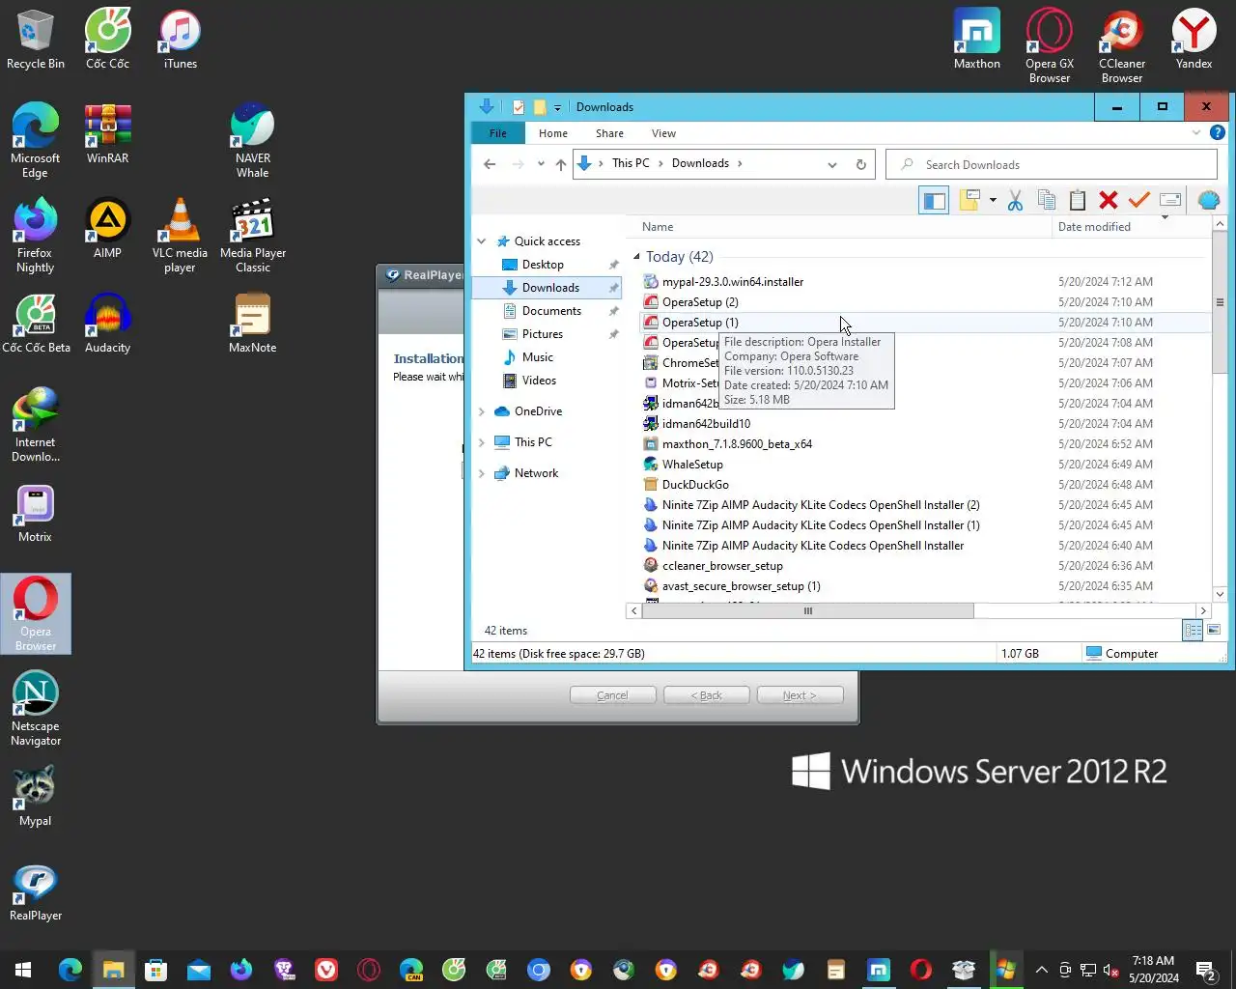Select the iTunes desktop icon
Screen dimensions: 1236x989
[180, 40]
